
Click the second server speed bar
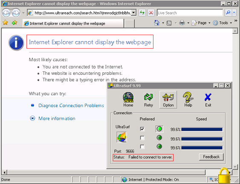pos(202,139)
